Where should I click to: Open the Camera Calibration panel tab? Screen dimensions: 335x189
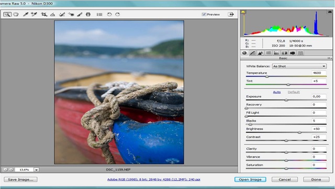(293, 53)
